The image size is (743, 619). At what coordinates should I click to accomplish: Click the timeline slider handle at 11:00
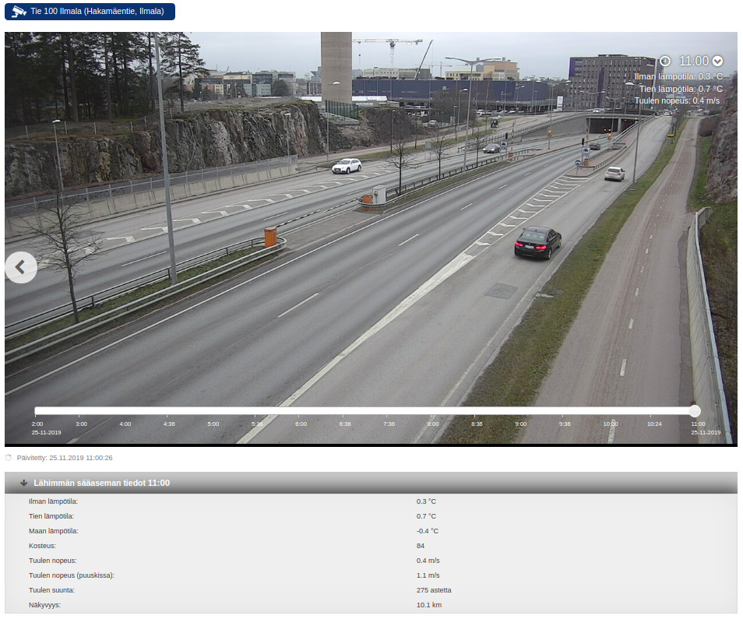(695, 411)
